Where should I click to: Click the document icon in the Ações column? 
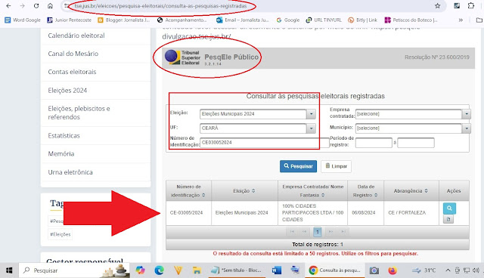tap(448, 219)
